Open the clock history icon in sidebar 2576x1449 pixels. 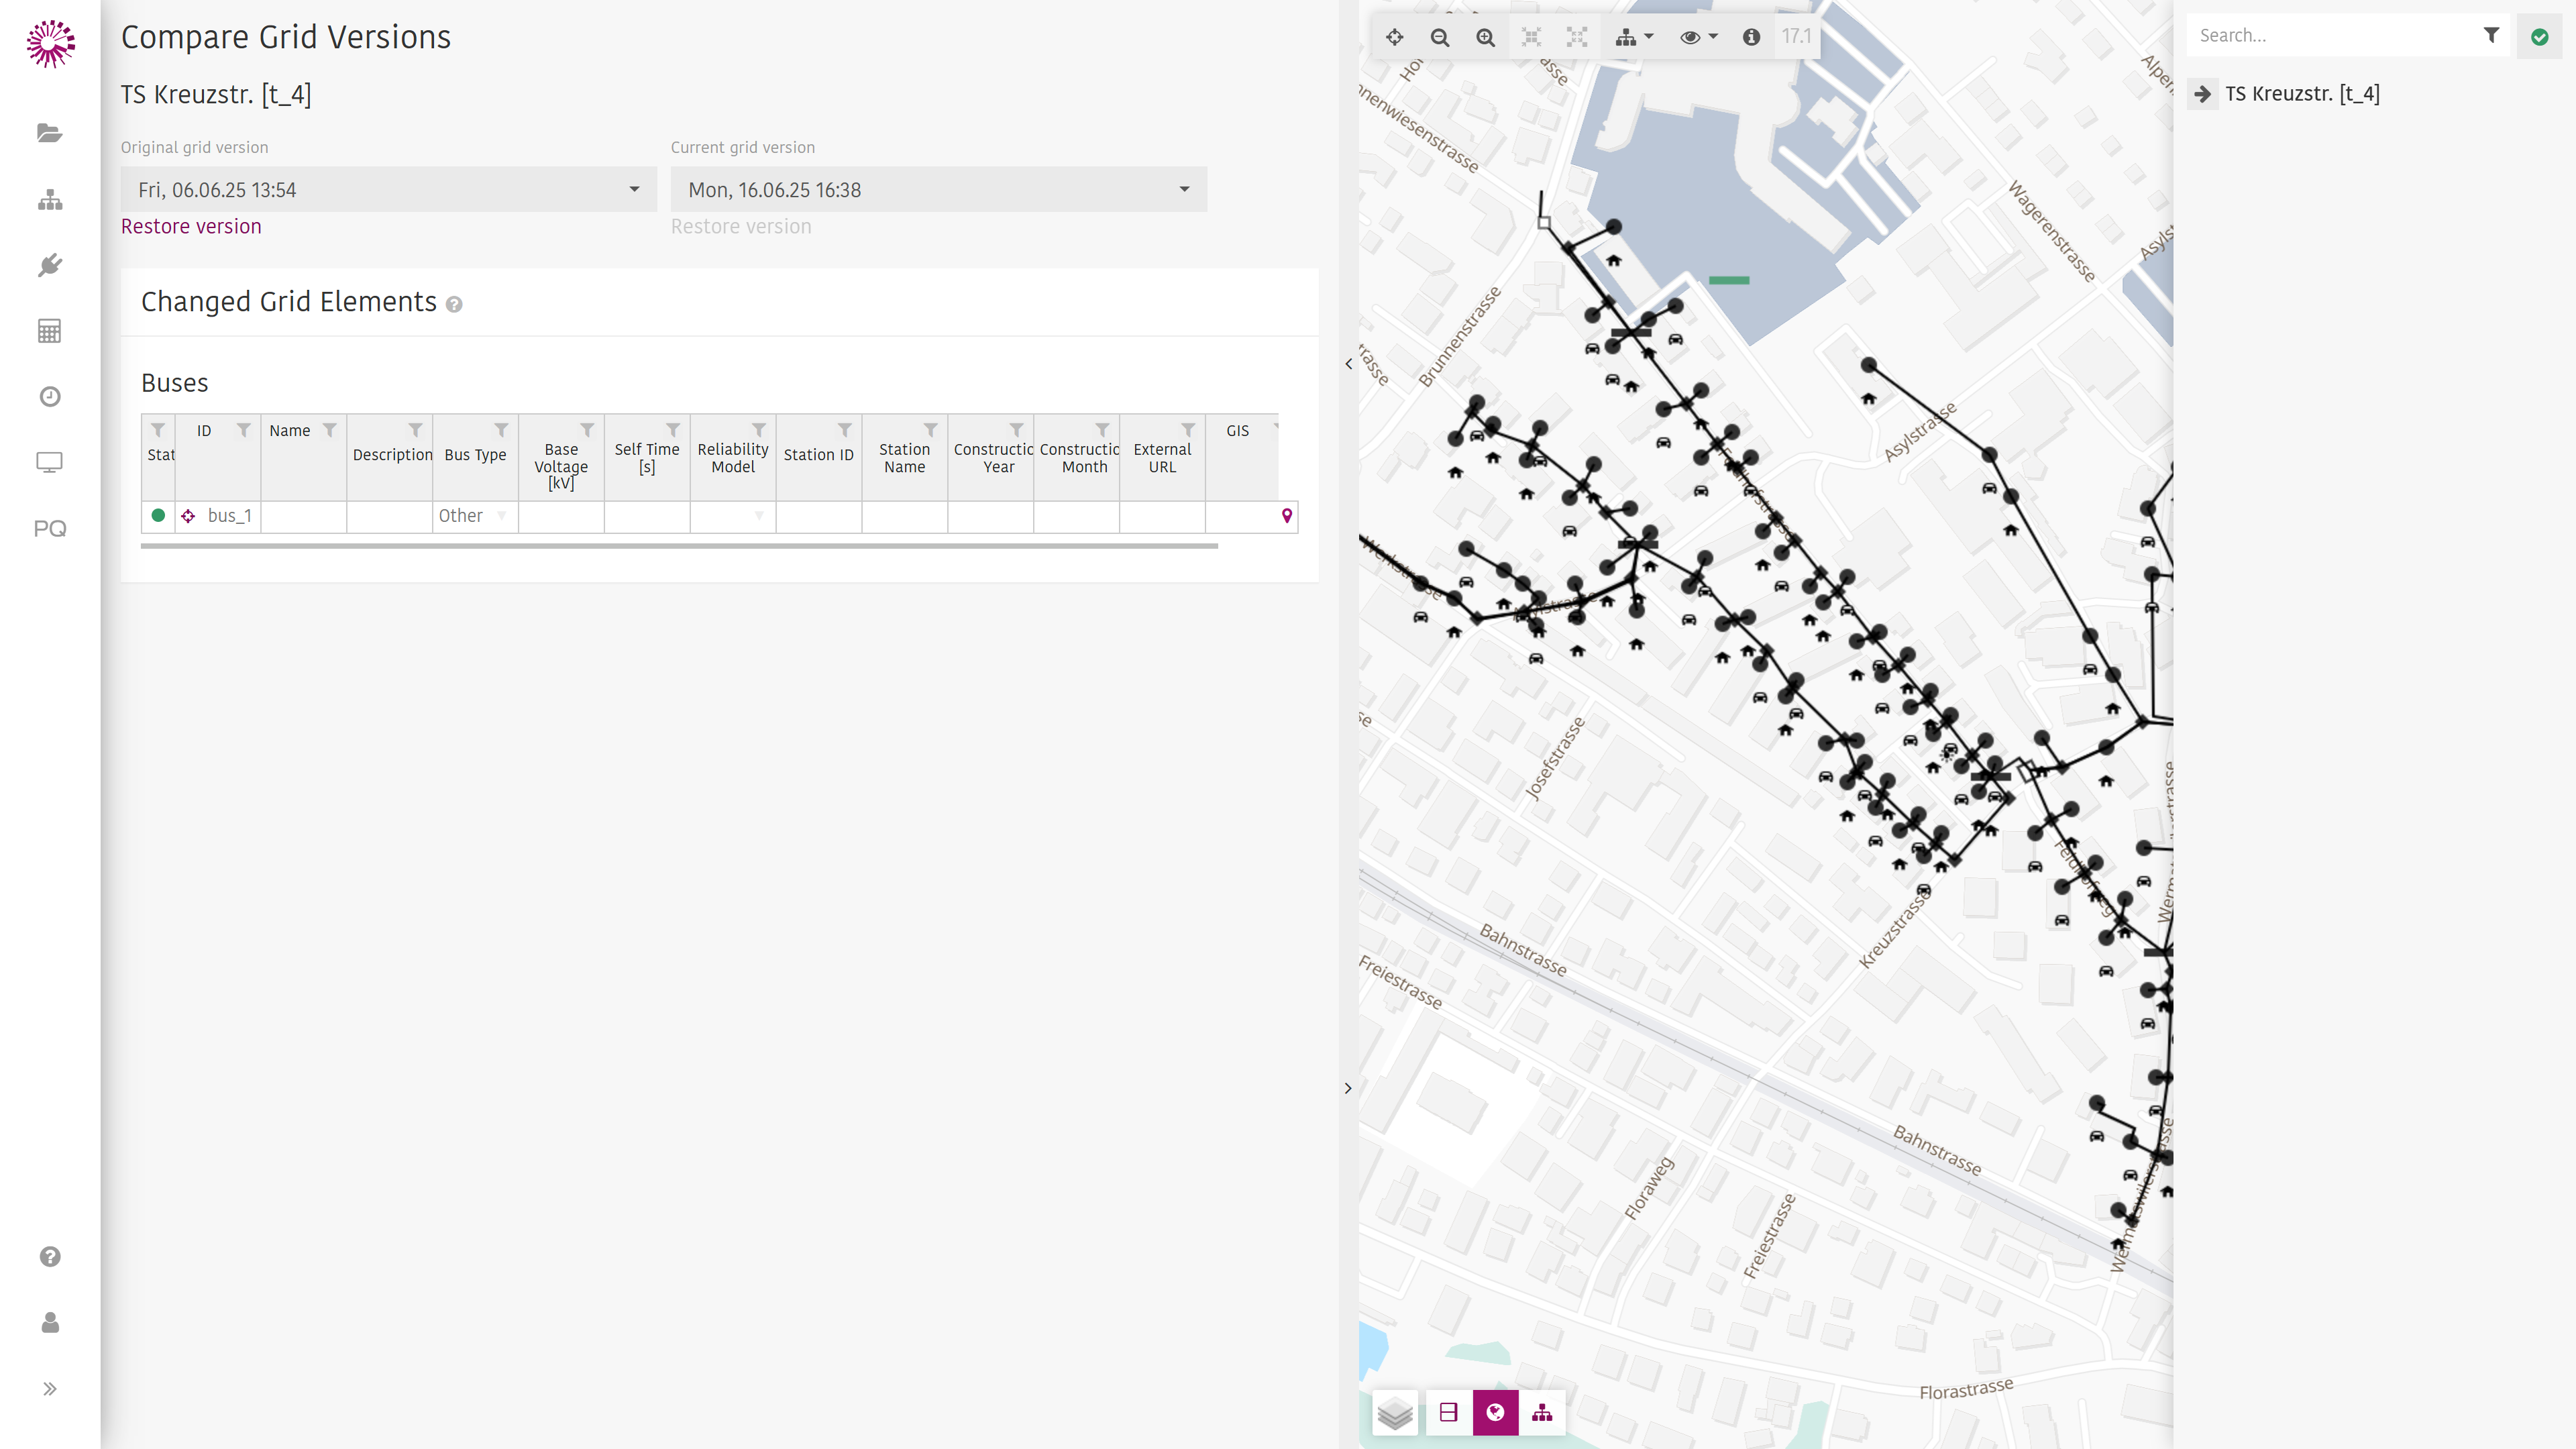tap(50, 397)
